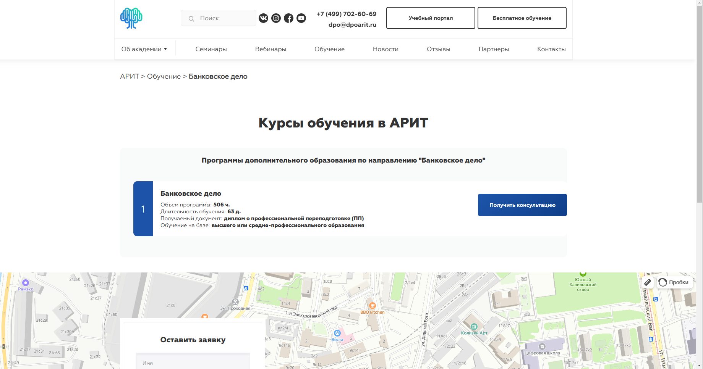
Task: Open the Facebook icon link
Action: 288,18
